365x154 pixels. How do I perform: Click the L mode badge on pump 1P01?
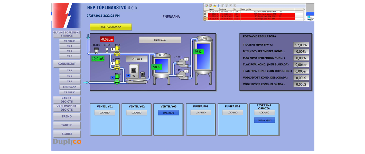(186, 59)
